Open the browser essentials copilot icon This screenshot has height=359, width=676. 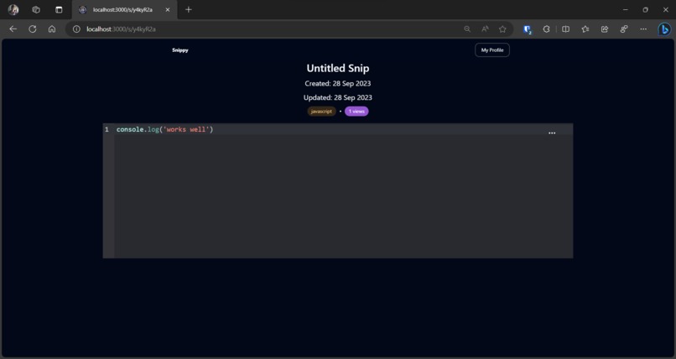coord(624,29)
